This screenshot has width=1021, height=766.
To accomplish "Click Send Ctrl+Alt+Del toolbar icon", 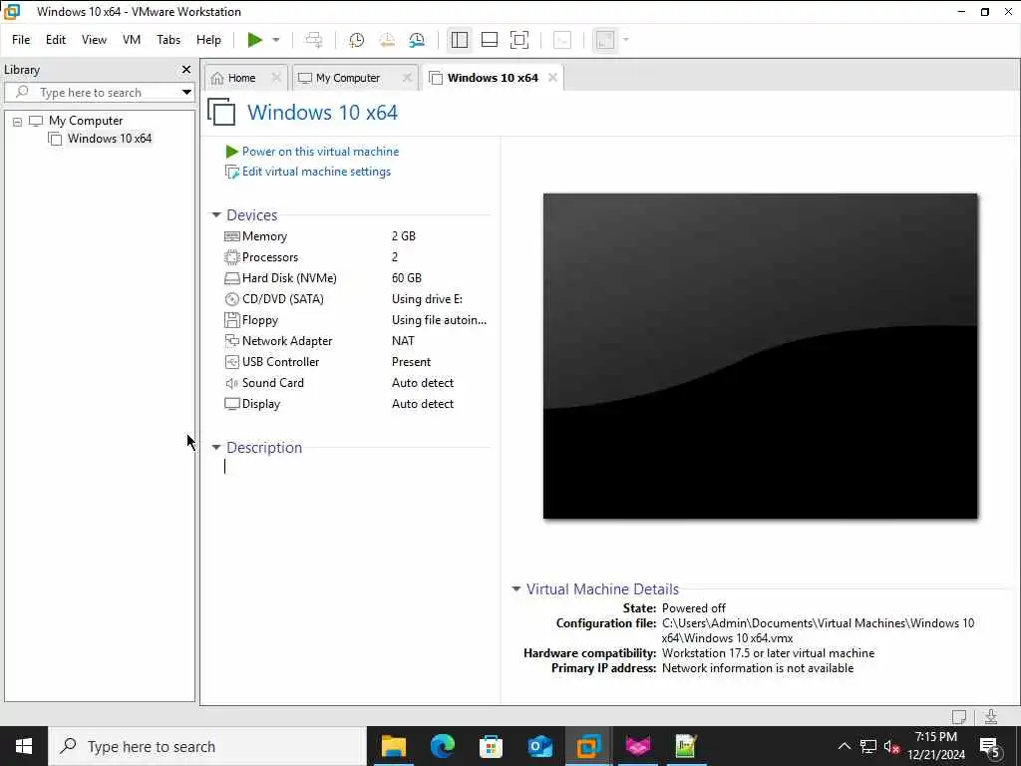I will point(314,40).
